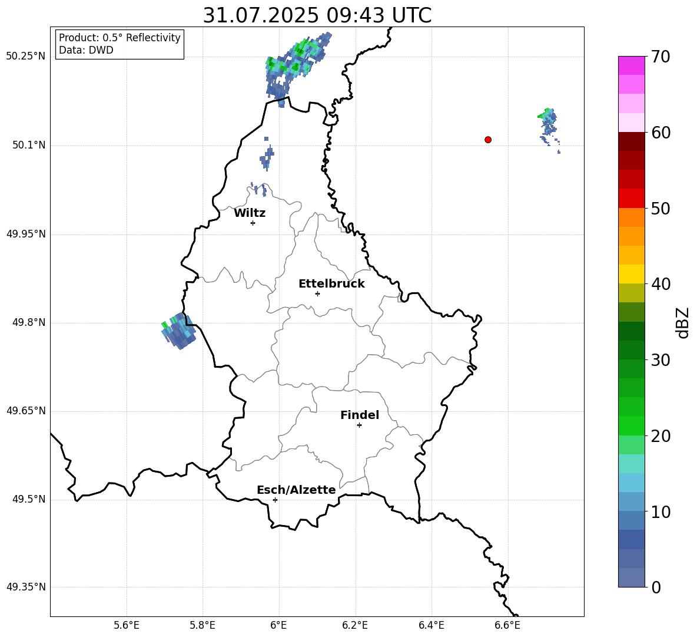Click the Findel city label

point(360,415)
